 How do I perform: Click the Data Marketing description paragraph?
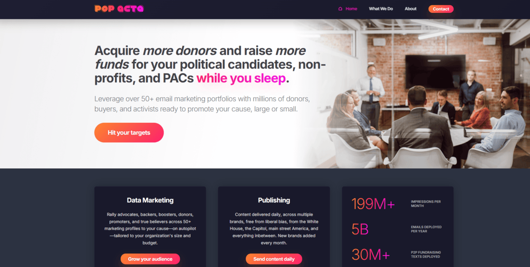(150, 229)
